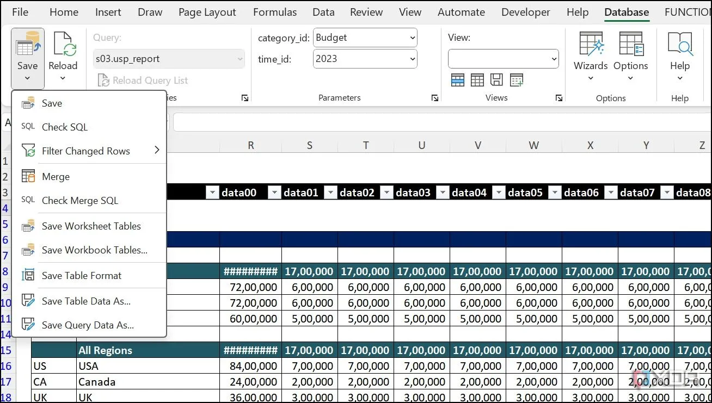The height and width of the screenshot is (403, 712).
Task: Switch to the Help ribbon tab
Action: pyautogui.click(x=577, y=12)
